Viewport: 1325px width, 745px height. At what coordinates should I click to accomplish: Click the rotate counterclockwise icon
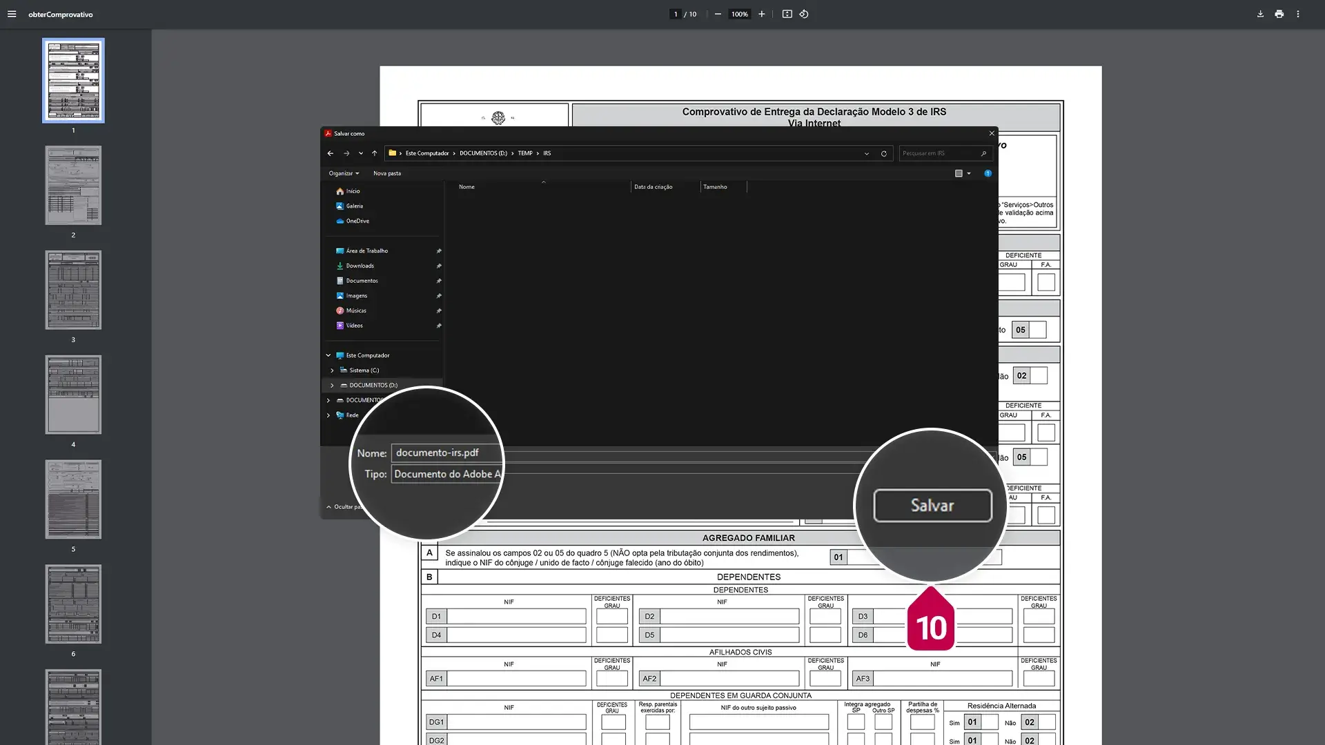804,14
